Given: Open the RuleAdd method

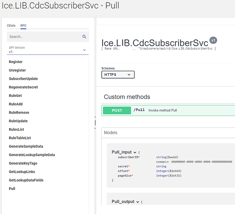Looking at the screenshot, I should click(16, 104).
